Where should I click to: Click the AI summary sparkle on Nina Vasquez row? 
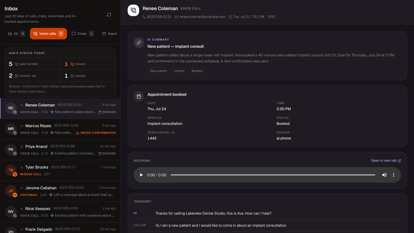point(52,216)
